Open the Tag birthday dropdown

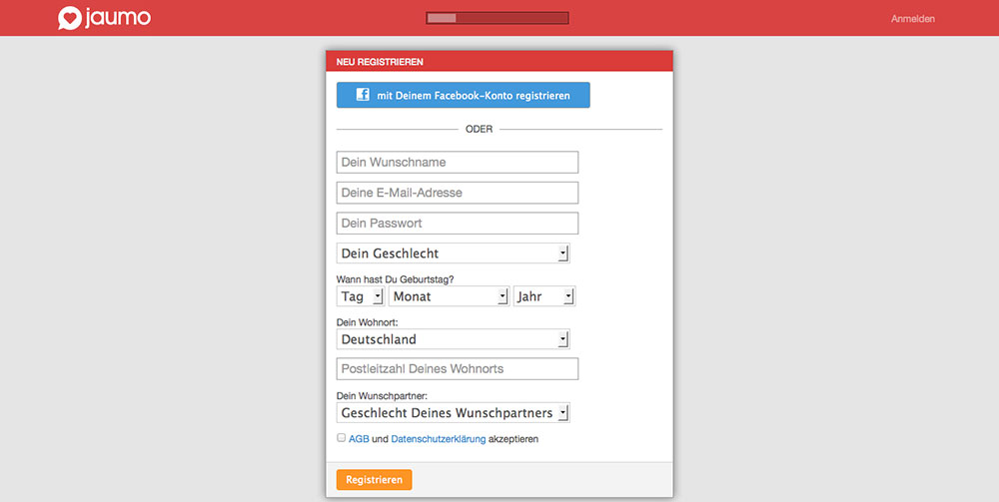pos(361,296)
